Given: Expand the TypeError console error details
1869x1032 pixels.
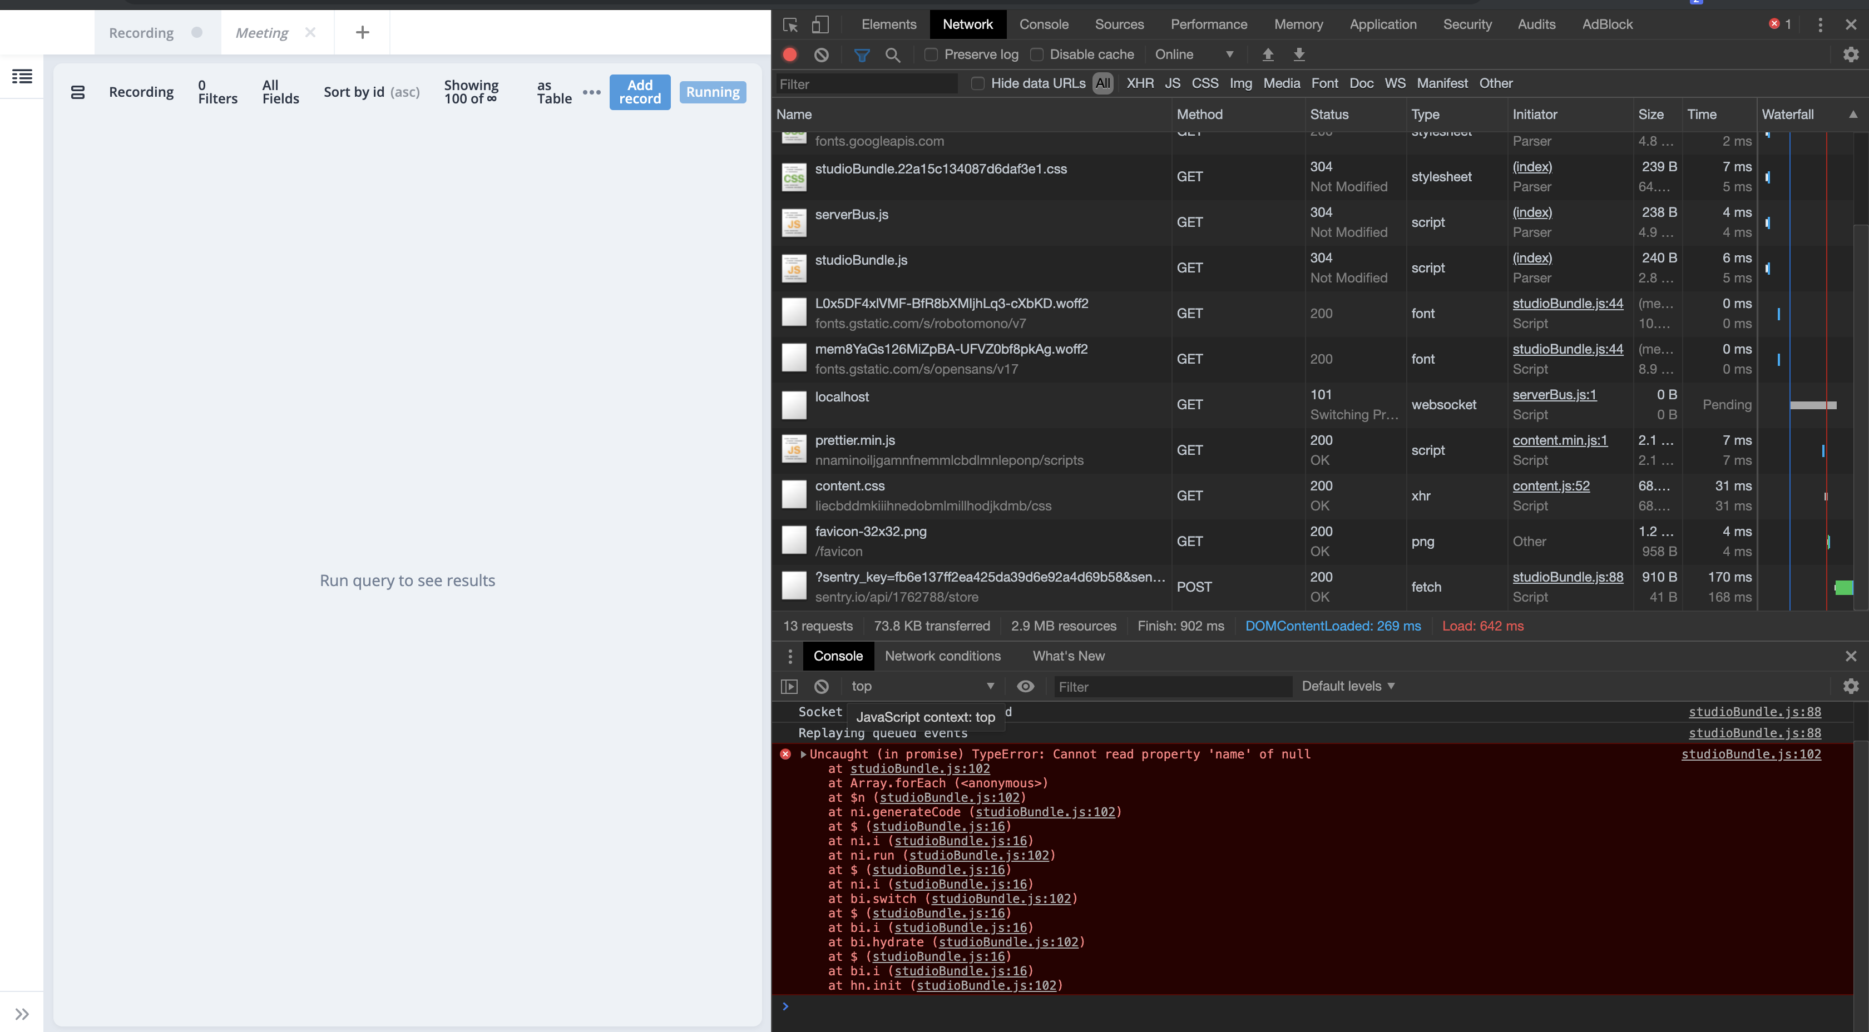Looking at the screenshot, I should [x=803, y=754].
